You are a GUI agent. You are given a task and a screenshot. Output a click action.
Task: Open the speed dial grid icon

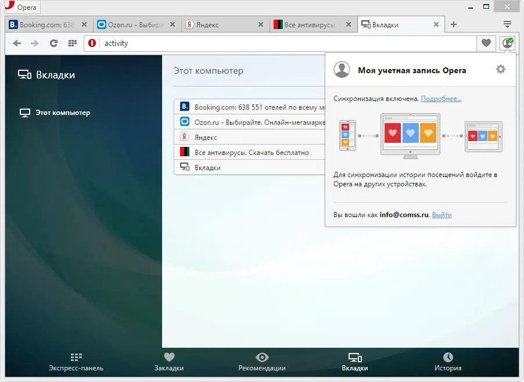tap(71, 43)
